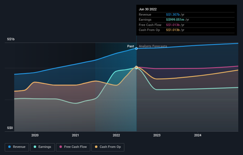Click the Earnings row label in tooltip
243x155 pixels.
point(145,20)
